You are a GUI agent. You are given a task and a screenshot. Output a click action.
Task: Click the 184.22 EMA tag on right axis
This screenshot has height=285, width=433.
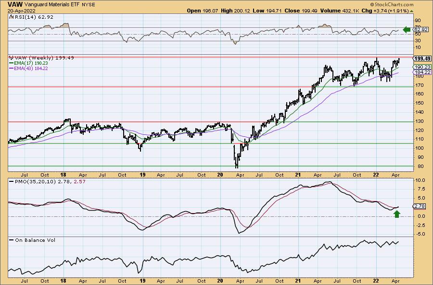click(x=421, y=72)
